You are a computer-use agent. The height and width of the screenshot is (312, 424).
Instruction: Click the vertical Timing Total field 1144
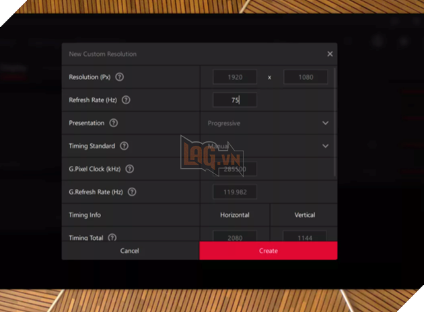coord(304,237)
